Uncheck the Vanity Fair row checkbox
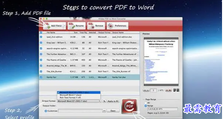 [41, 77]
